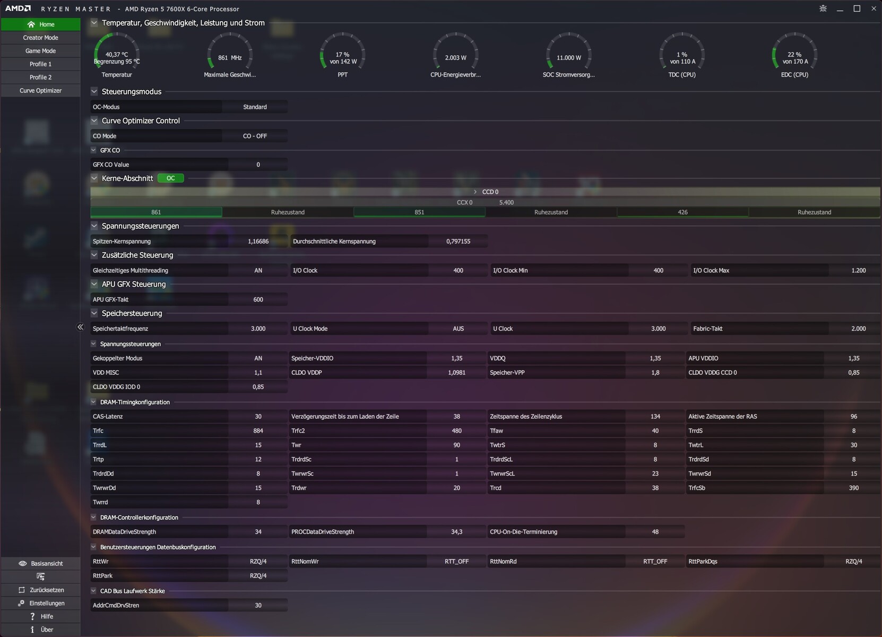This screenshot has height=637, width=882.
Task: Collapse the DRAM-Controllerkonfiguration section
Action: pyautogui.click(x=94, y=517)
